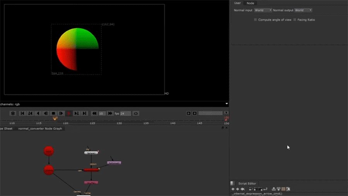This screenshot has width=348, height=196.
Task: Go to next script in Script Editor
Action: [x=237, y=189]
